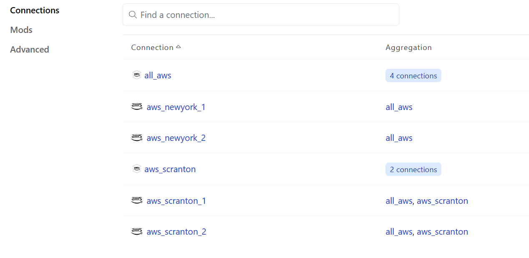Click the aws_scranton aggregator icon
This screenshot has height=258, width=529.
136,169
